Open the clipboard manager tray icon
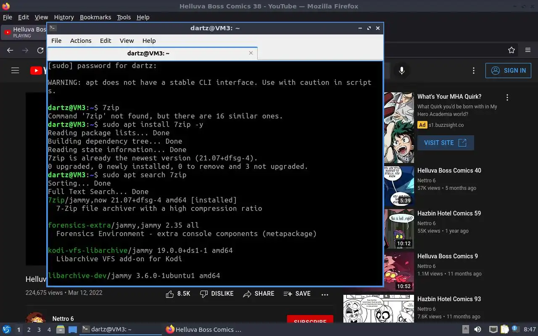 click(504, 330)
